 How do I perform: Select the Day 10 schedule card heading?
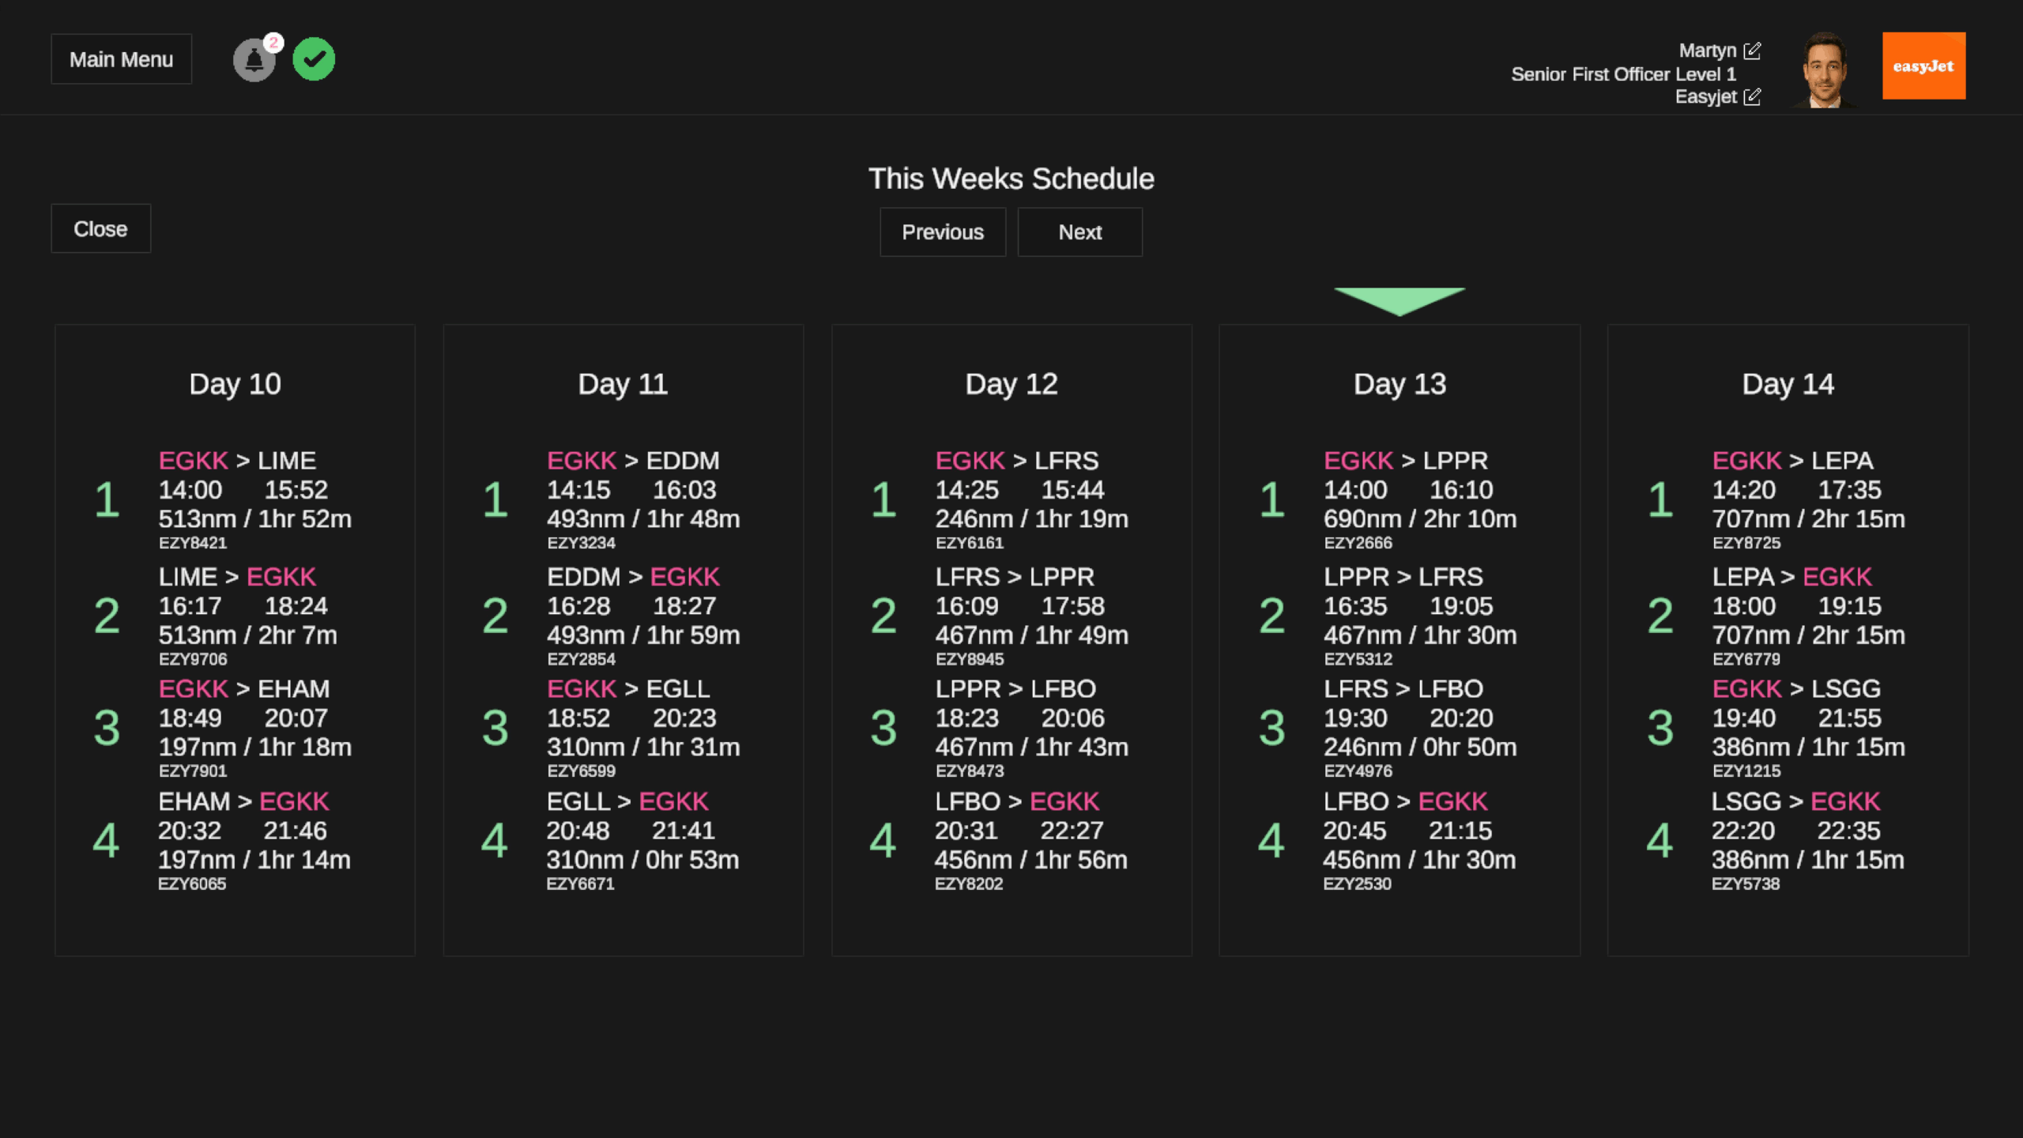click(x=235, y=384)
